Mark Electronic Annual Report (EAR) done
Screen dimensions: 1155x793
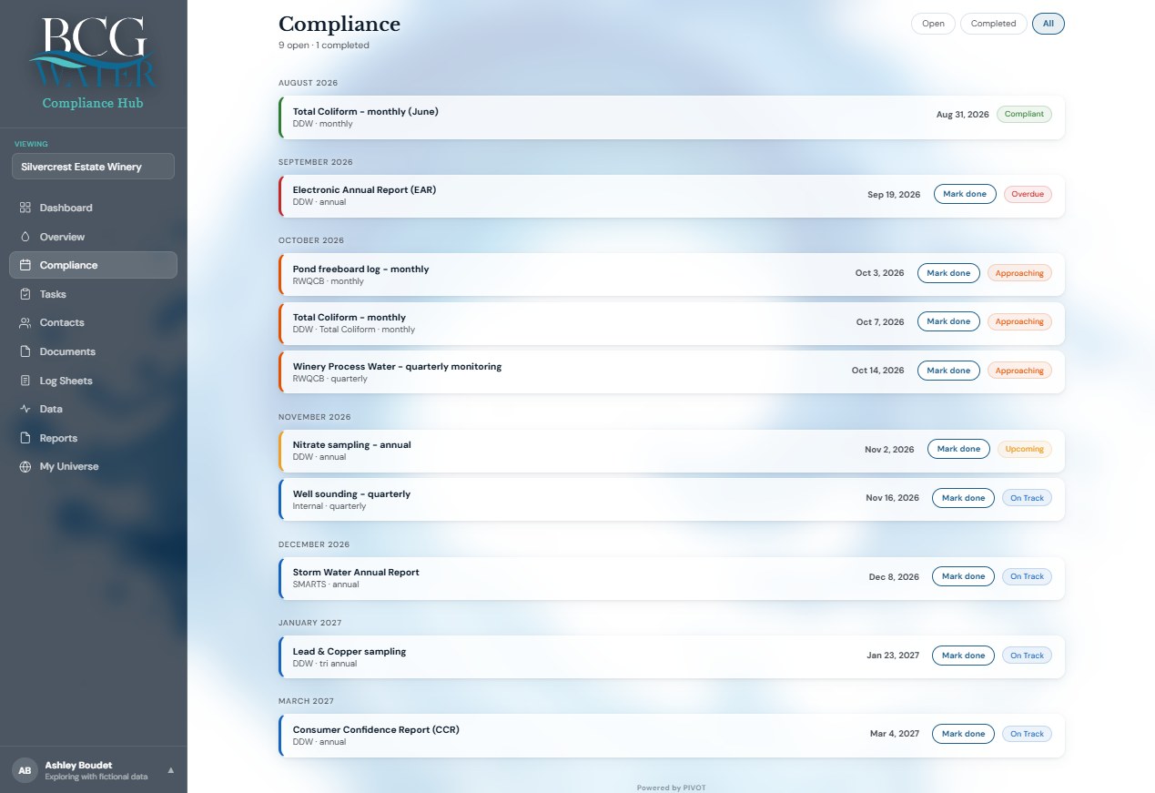(965, 194)
